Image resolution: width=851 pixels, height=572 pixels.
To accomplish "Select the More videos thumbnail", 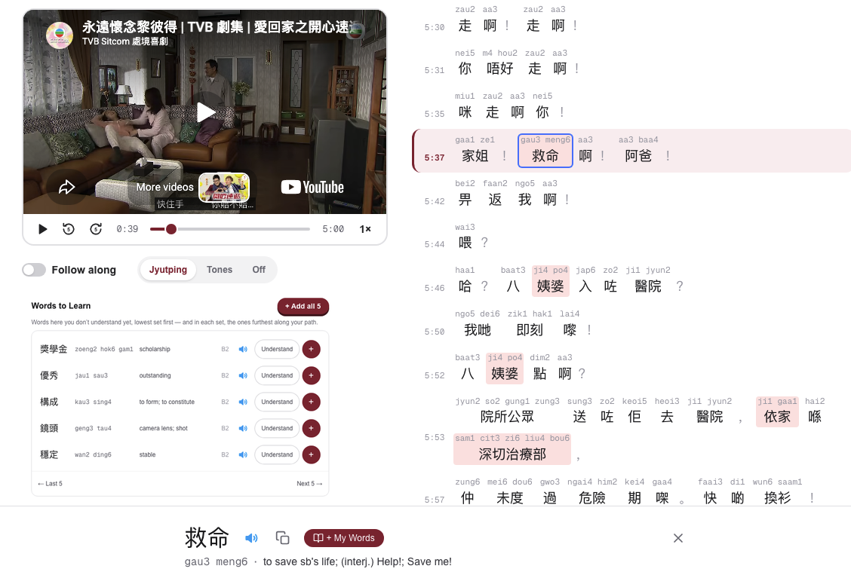I will [x=224, y=187].
